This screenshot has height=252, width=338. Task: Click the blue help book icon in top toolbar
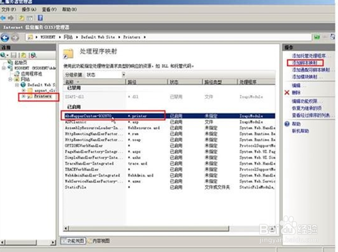[40, 18]
